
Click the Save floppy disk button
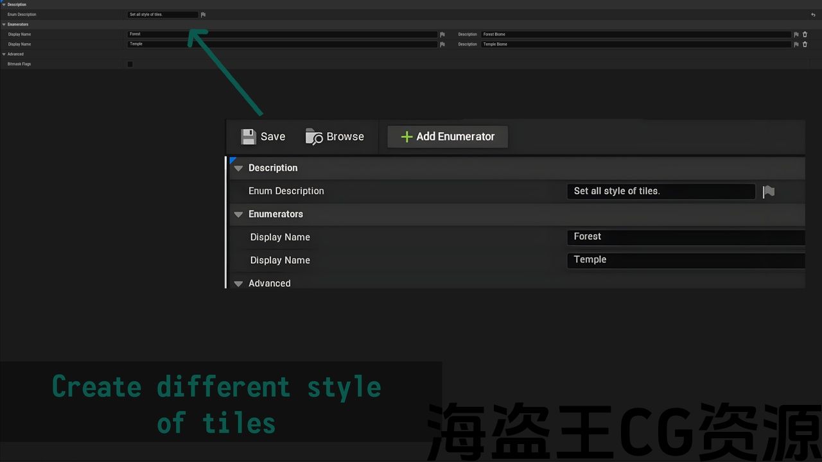click(263, 137)
